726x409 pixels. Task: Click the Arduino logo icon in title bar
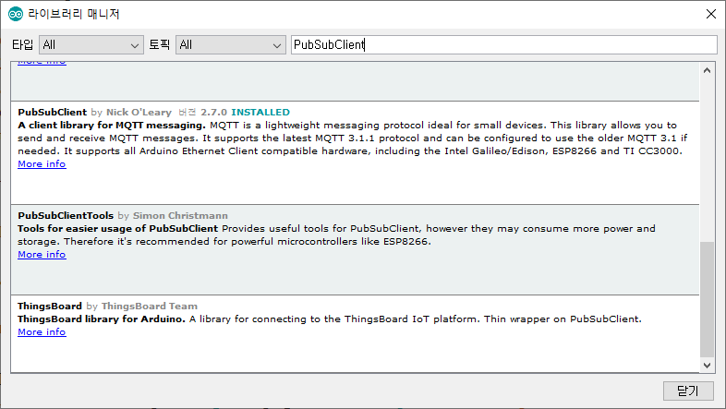pos(16,14)
